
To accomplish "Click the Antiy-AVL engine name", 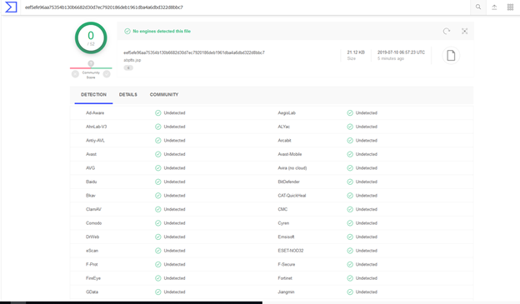I will 95,141.
